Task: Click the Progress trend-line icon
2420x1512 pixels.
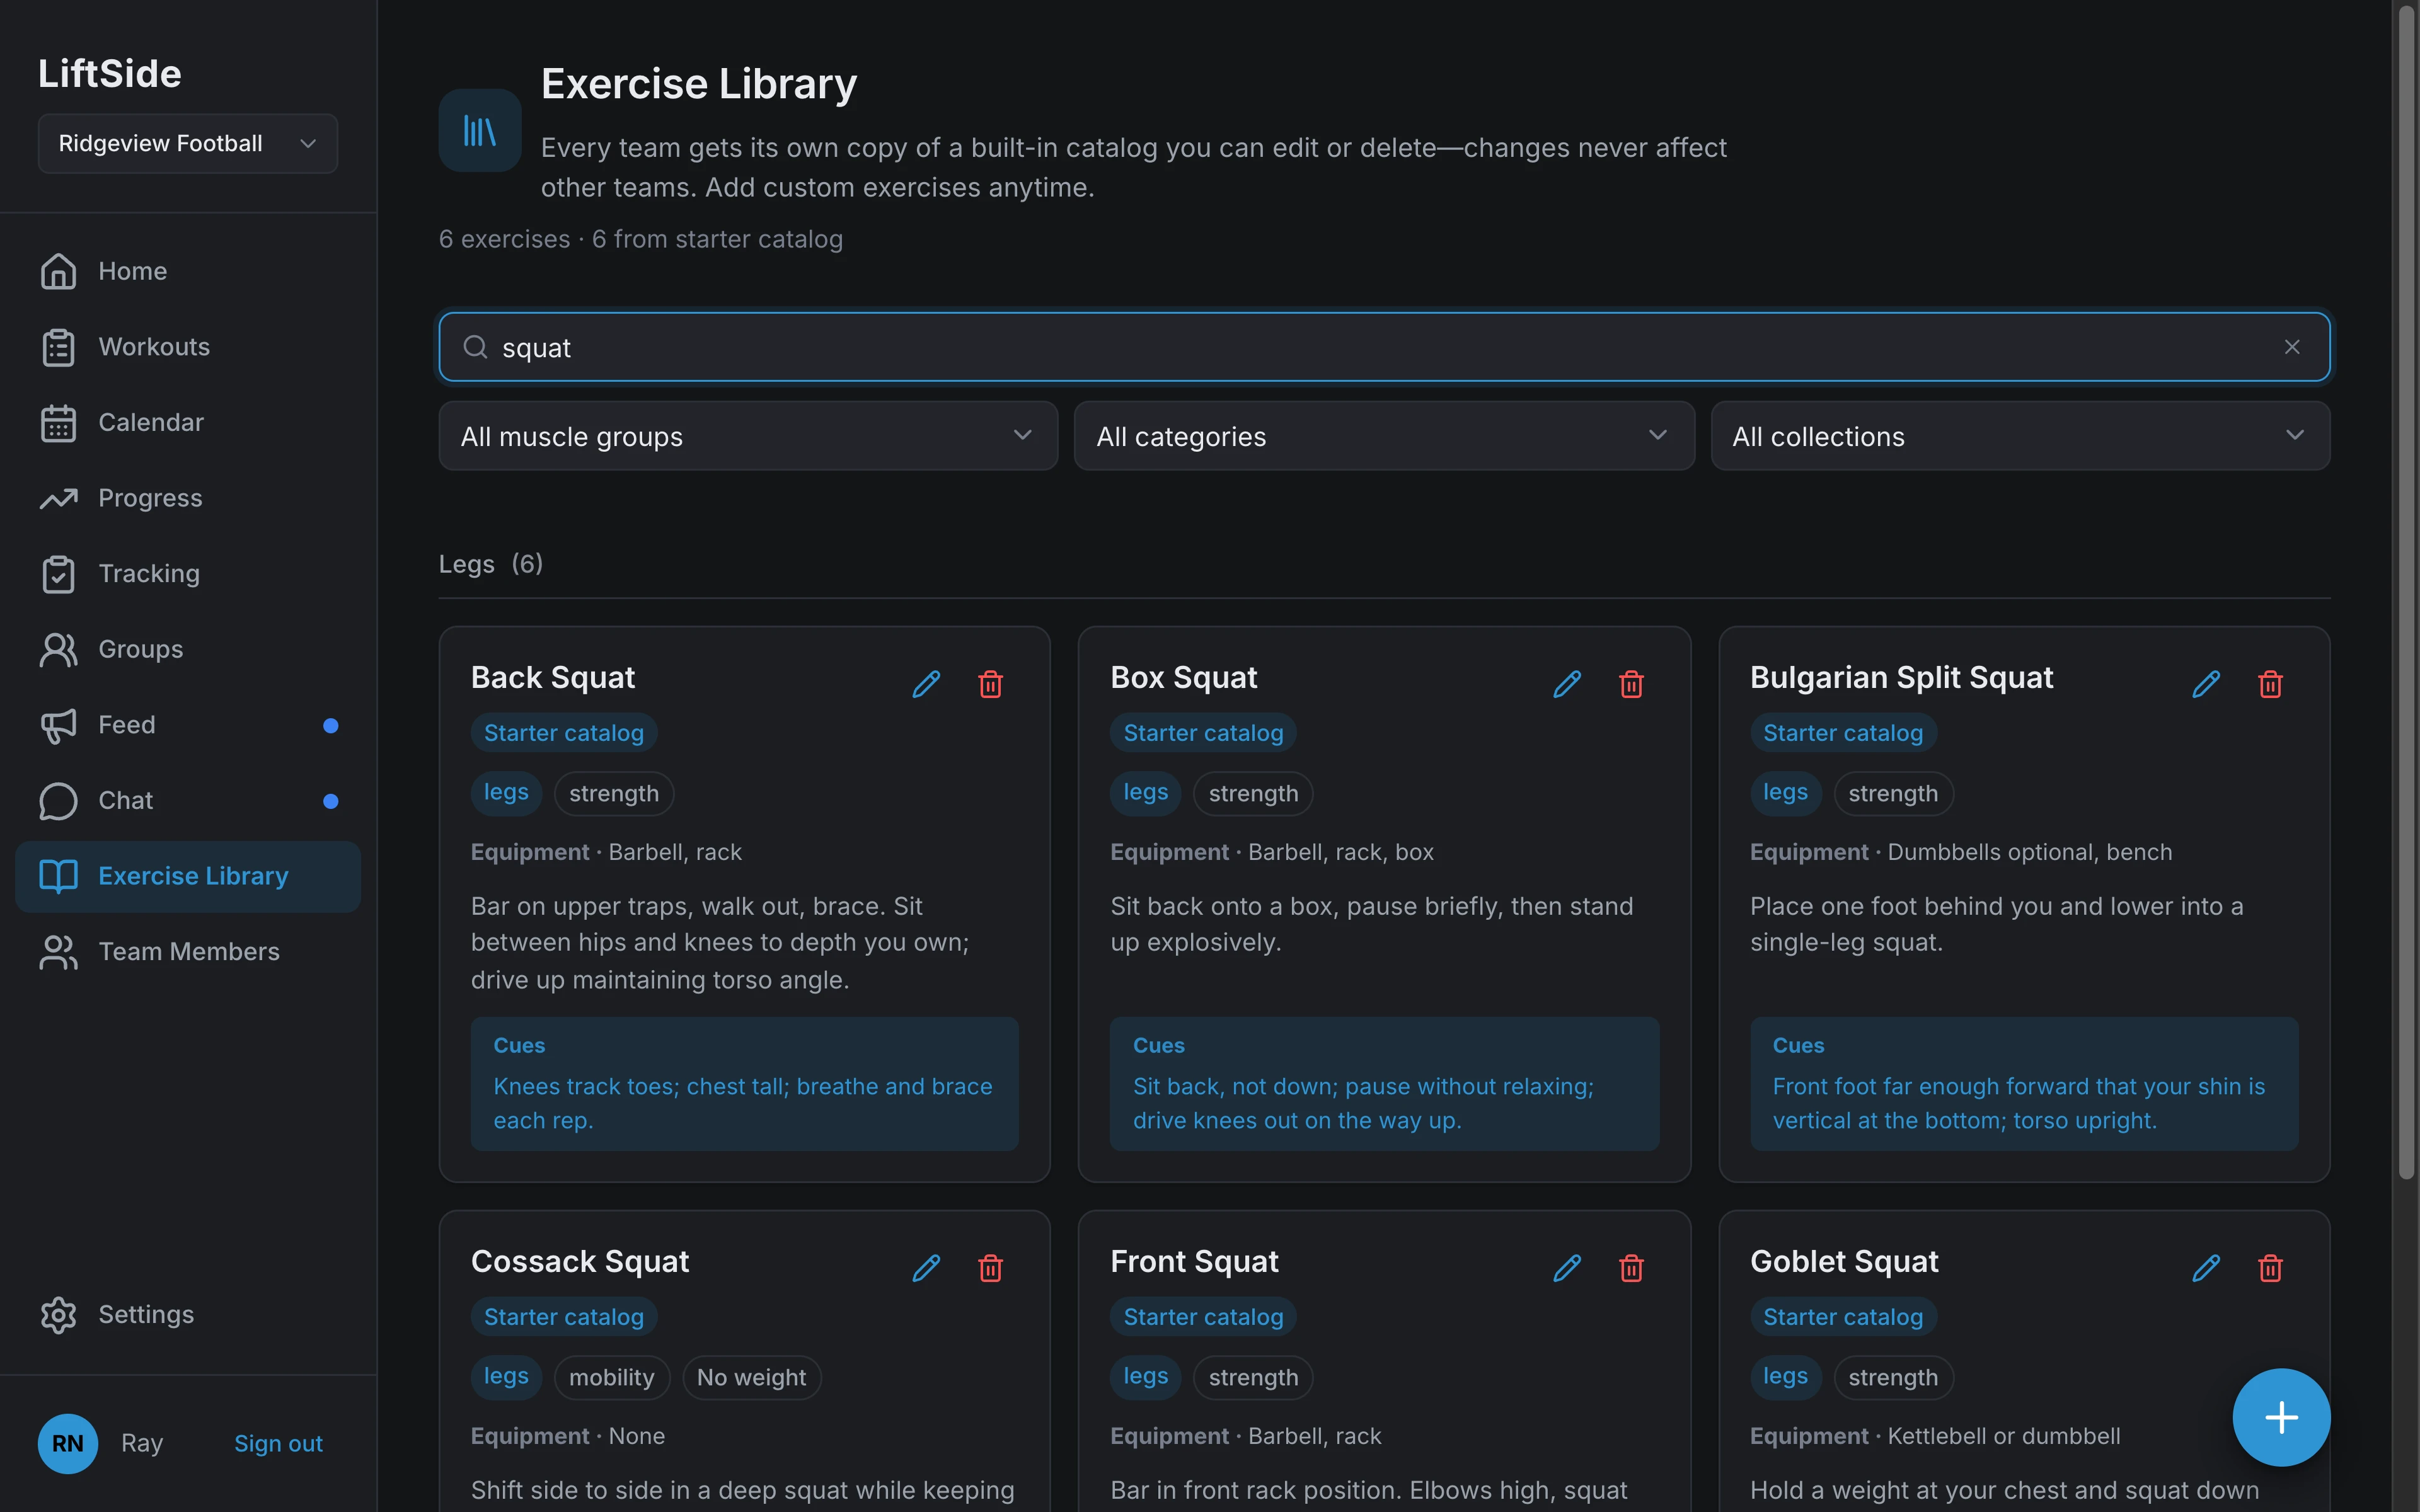Action: [x=58, y=498]
